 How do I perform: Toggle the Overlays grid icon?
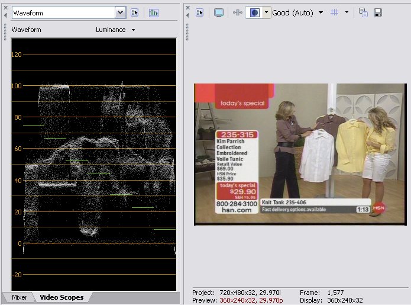[x=334, y=12]
